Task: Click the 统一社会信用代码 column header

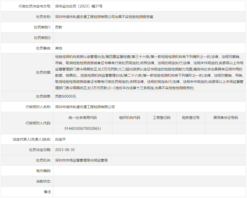Action: click(83, 118)
